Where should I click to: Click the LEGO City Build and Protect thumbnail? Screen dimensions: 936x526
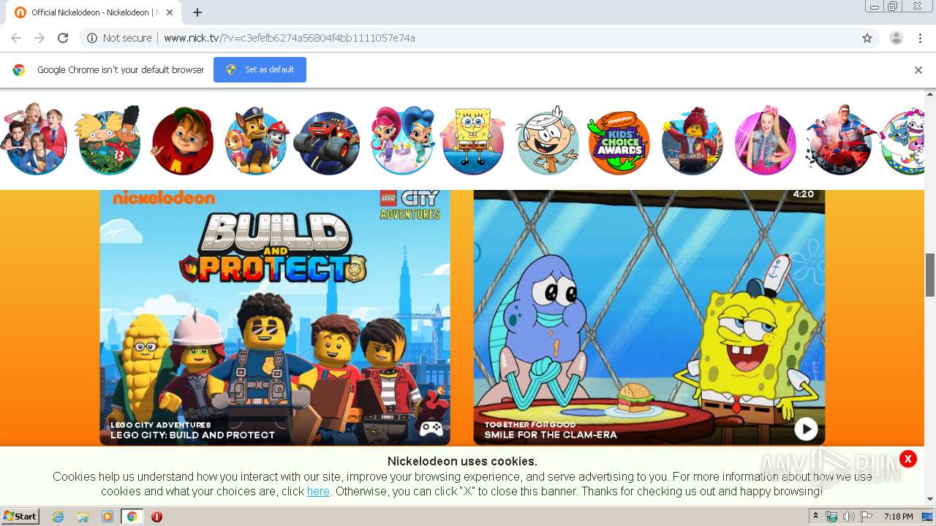pyautogui.click(x=275, y=317)
